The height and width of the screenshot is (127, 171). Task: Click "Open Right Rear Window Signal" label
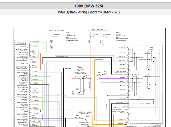22,68
